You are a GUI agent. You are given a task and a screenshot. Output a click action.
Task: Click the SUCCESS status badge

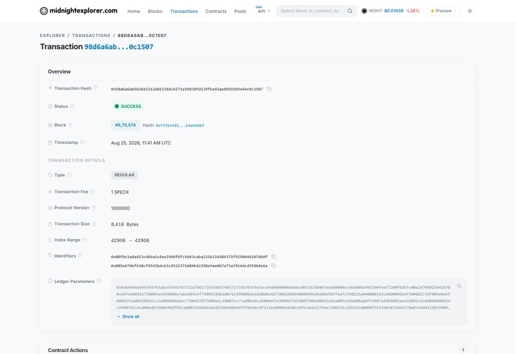[128, 107]
